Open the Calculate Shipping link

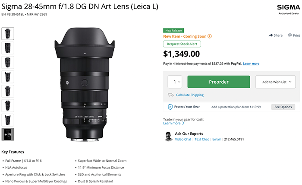point(190,95)
